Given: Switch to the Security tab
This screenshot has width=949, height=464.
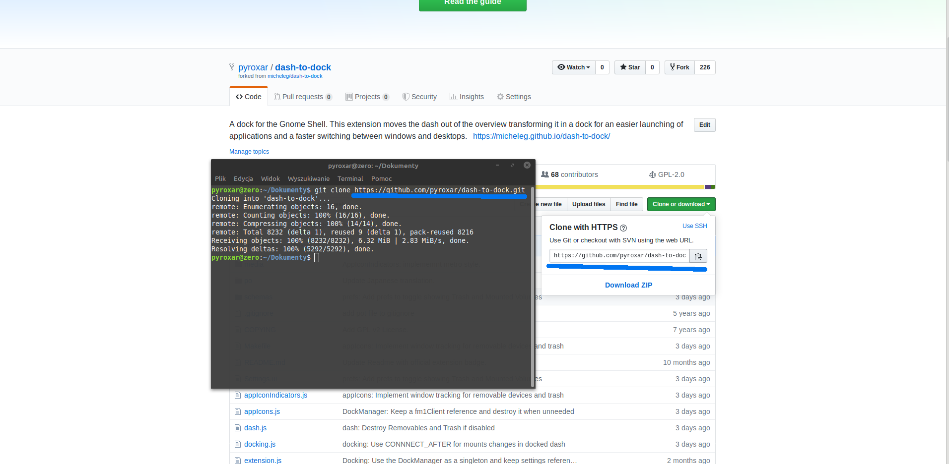Looking at the screenshot, I should click(419, 97).
